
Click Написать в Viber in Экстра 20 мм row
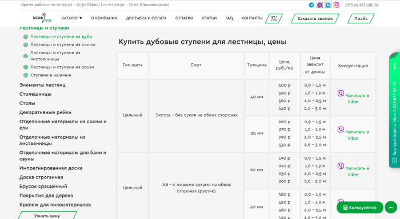357,135
